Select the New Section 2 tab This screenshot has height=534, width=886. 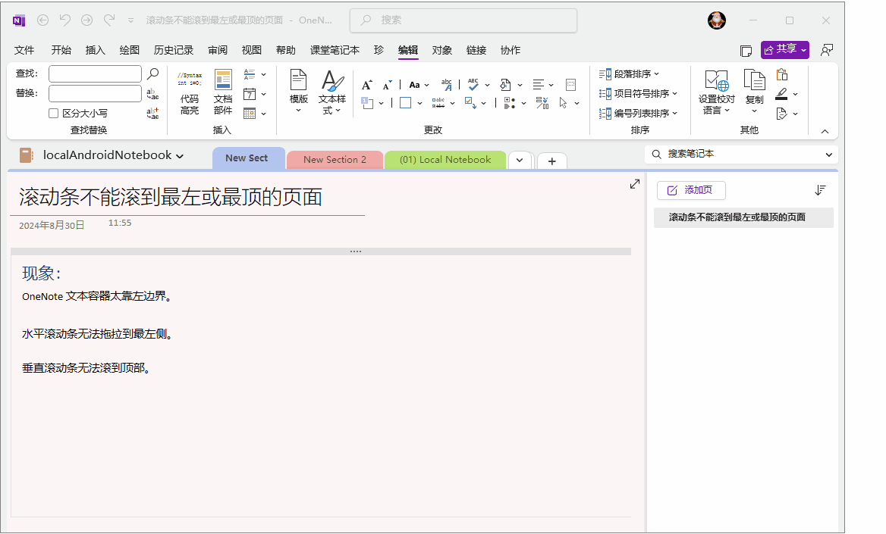pos(335,160)
